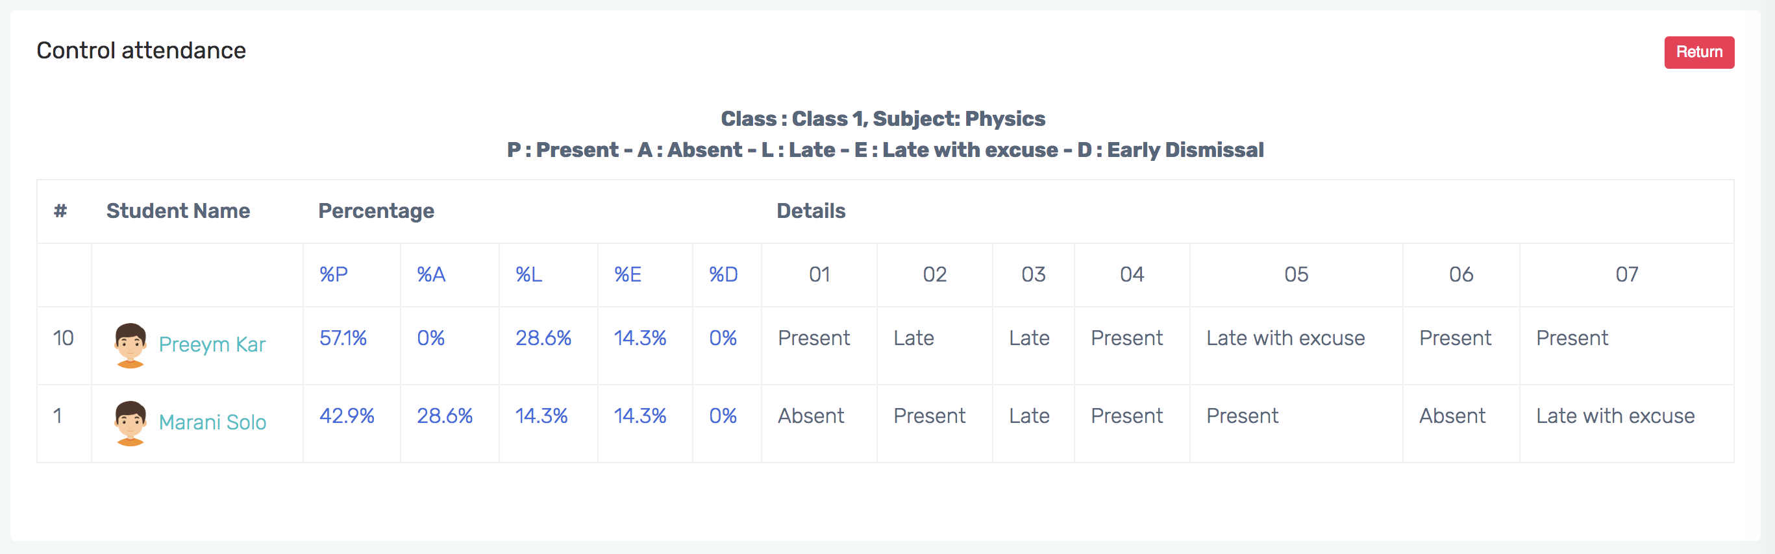Select Marani Solo's 42.9% present value

[347, 416]
